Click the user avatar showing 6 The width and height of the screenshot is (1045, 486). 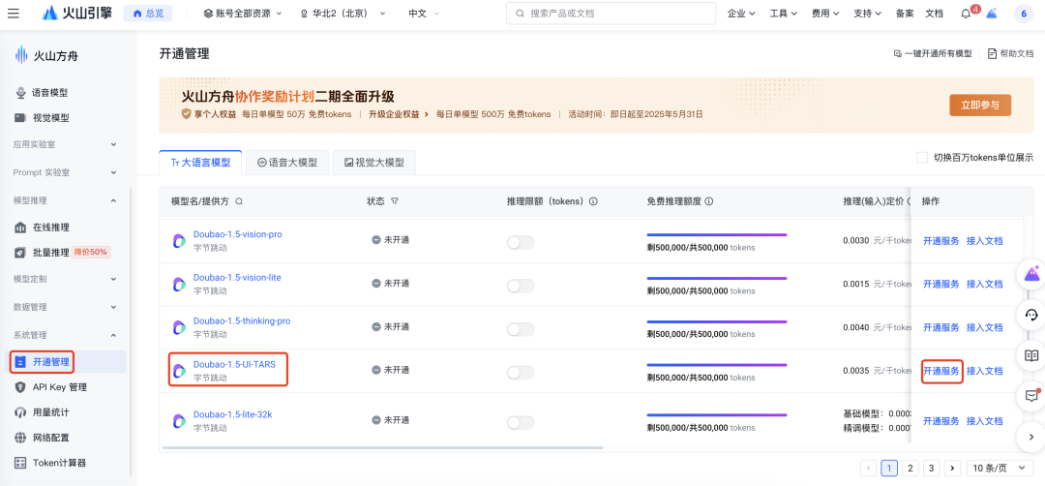tap(1024, 14)
